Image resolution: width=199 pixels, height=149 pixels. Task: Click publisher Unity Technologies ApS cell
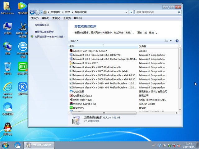152,100
